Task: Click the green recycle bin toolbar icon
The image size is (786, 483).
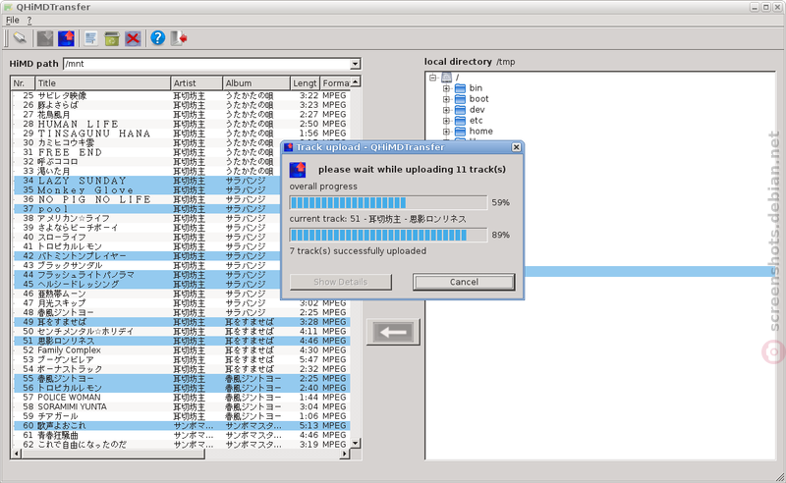Action: pos(112,38)
